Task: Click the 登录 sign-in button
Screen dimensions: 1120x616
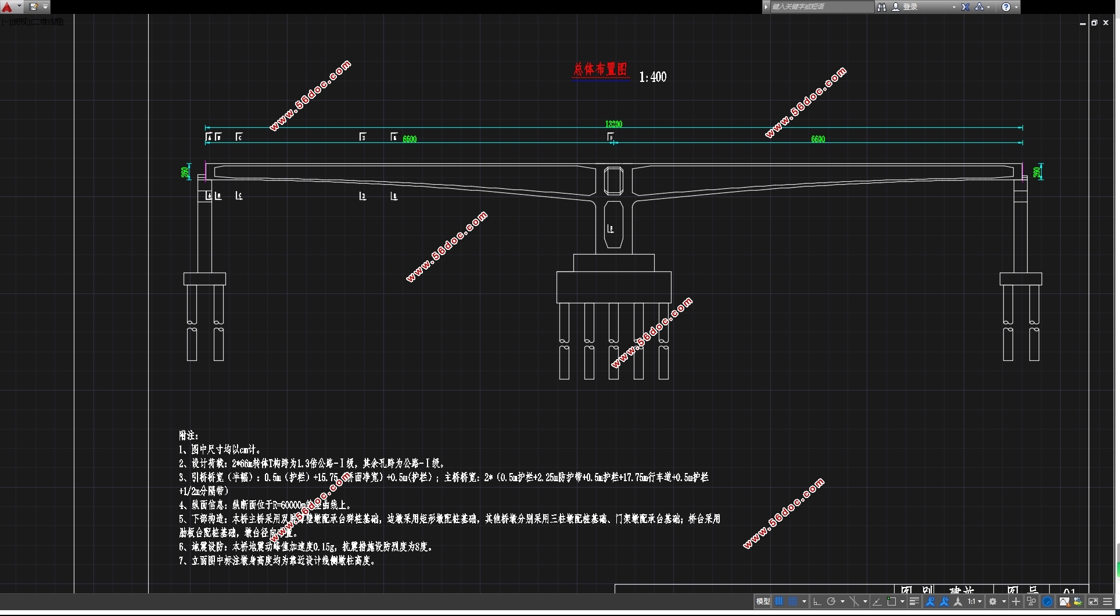Action: (905, 7)
